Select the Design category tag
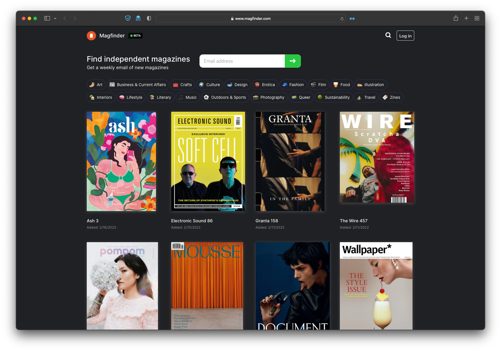Screen dimensions: 501x351 click(x=238, y=85)
